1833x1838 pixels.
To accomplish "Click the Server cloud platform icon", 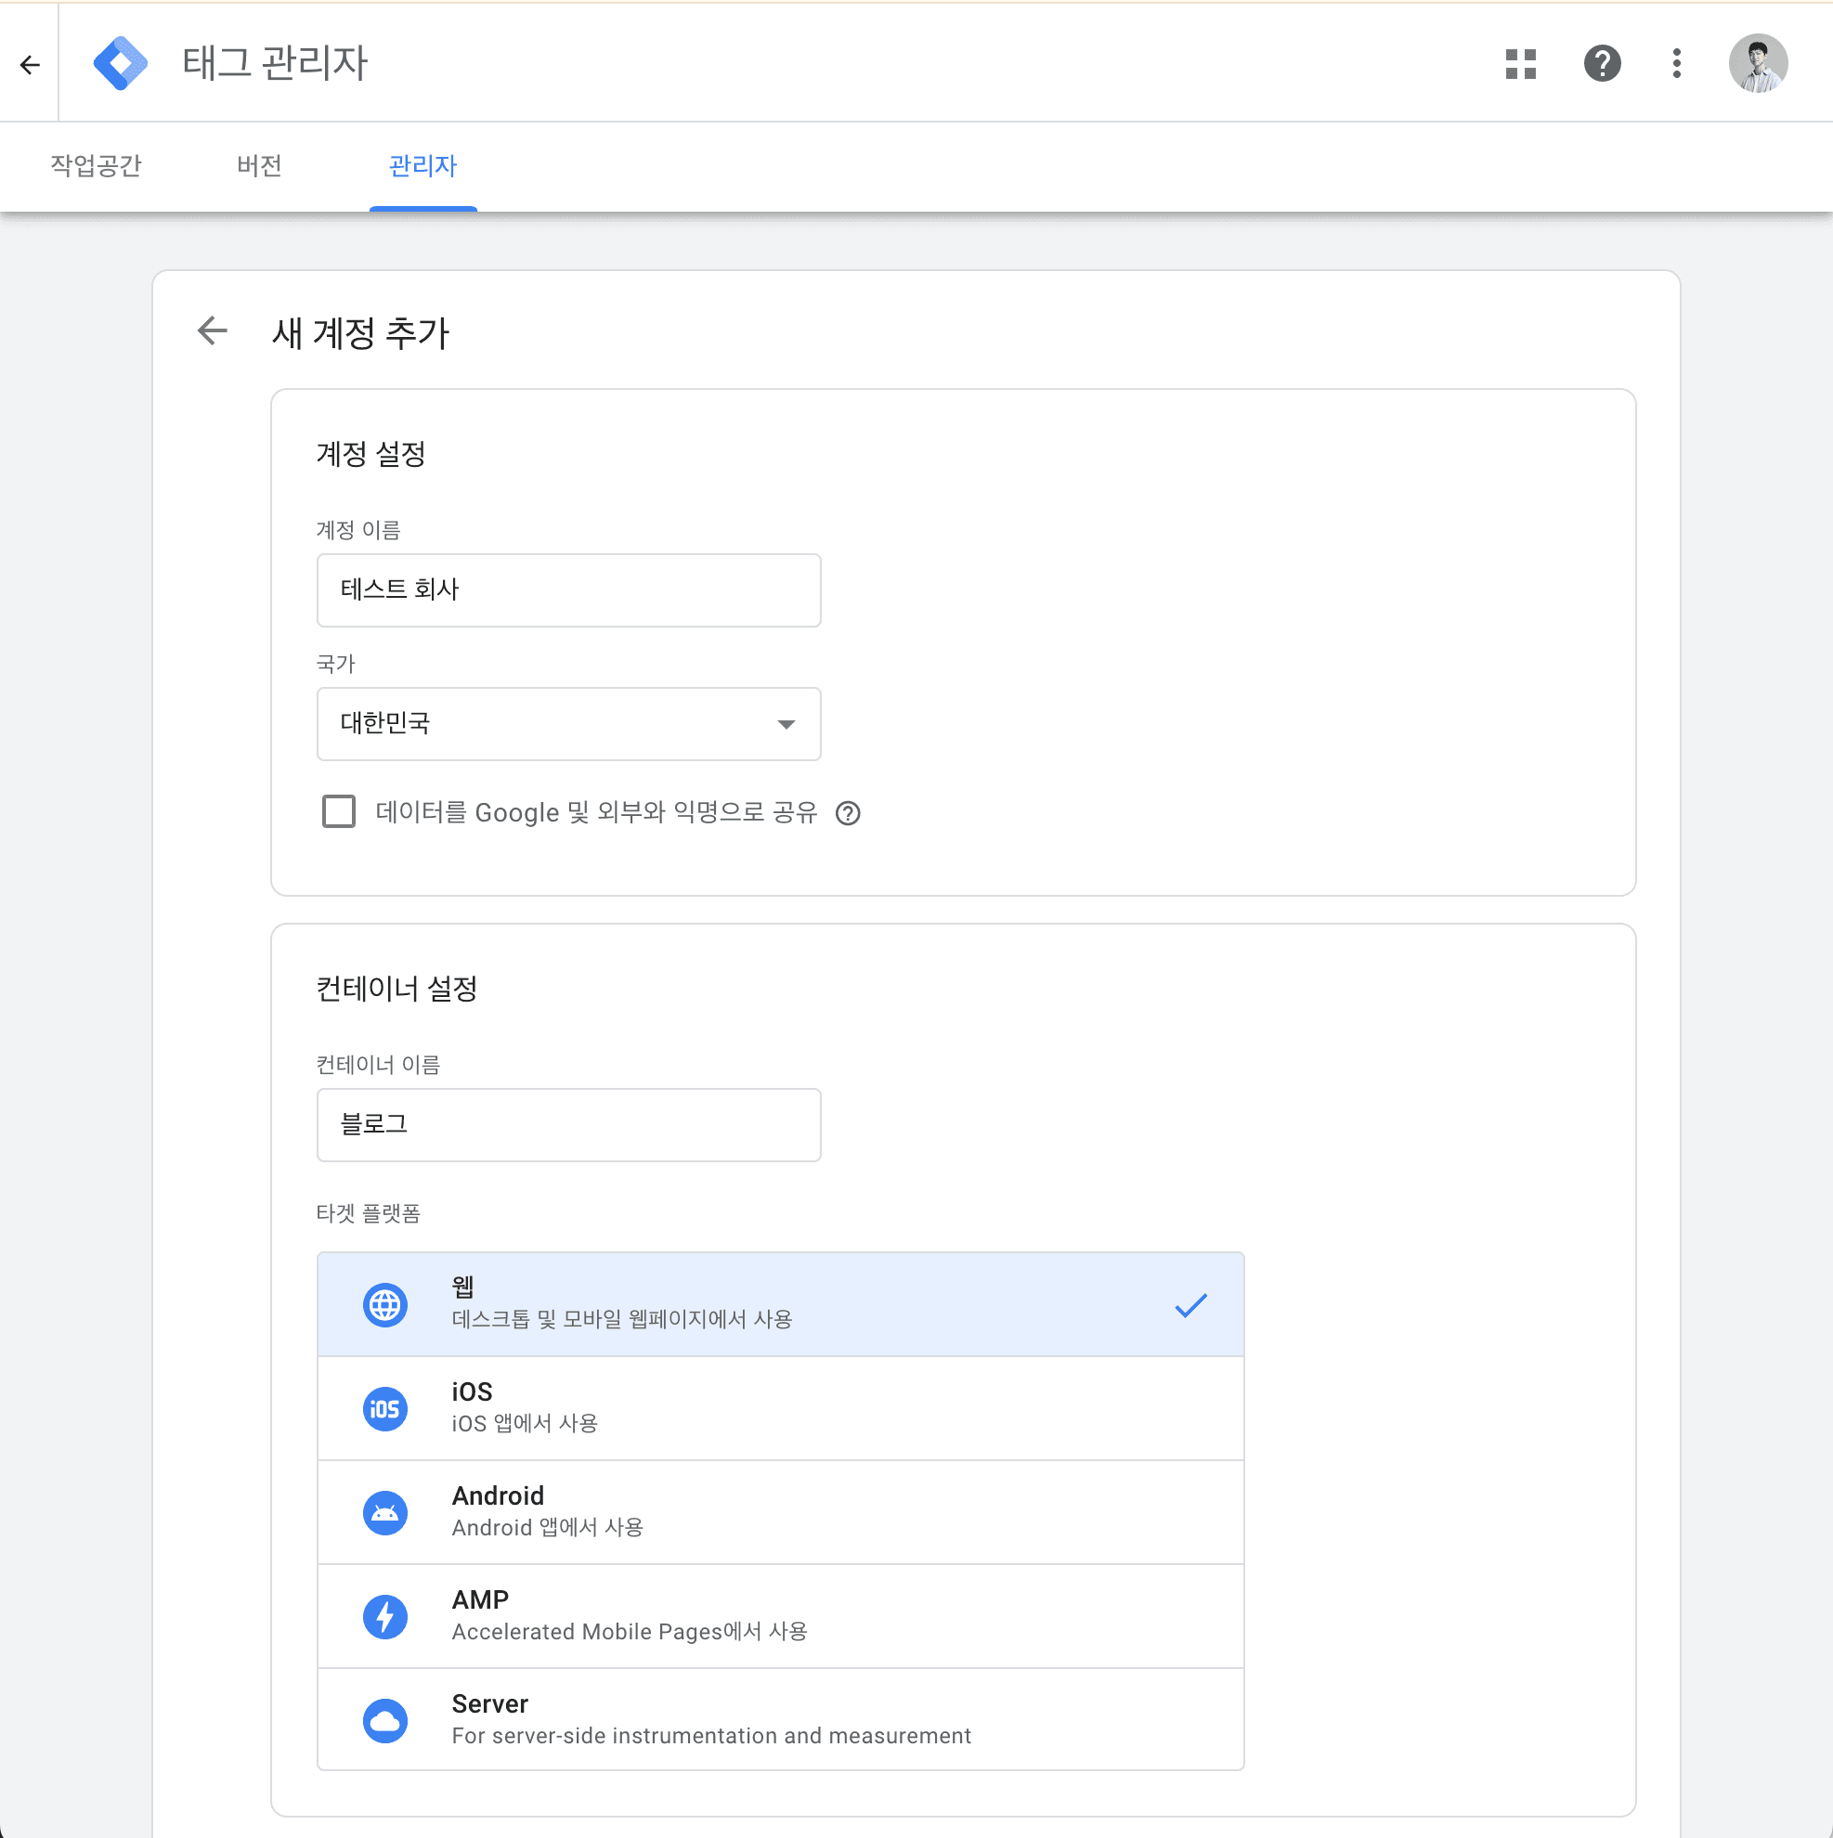I will click(x=384, y=1720).
